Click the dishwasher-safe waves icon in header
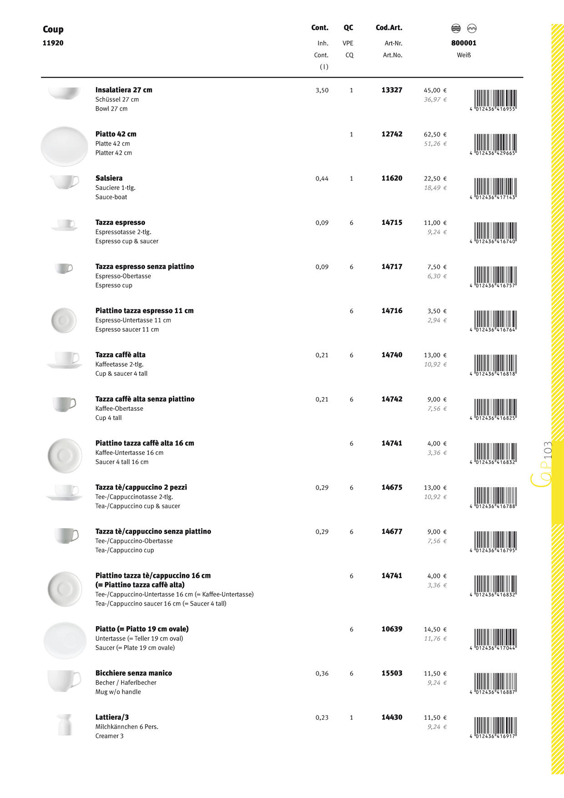 click(456, 29)
